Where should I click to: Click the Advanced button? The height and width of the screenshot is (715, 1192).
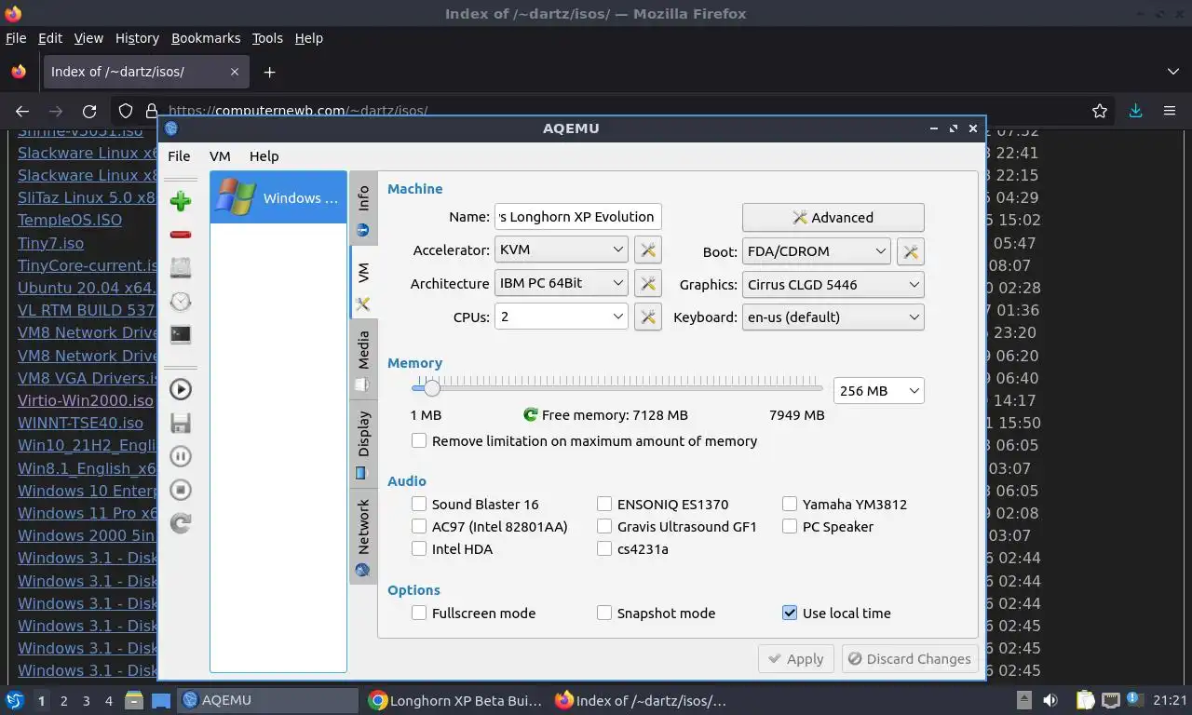tap(833, 217)
